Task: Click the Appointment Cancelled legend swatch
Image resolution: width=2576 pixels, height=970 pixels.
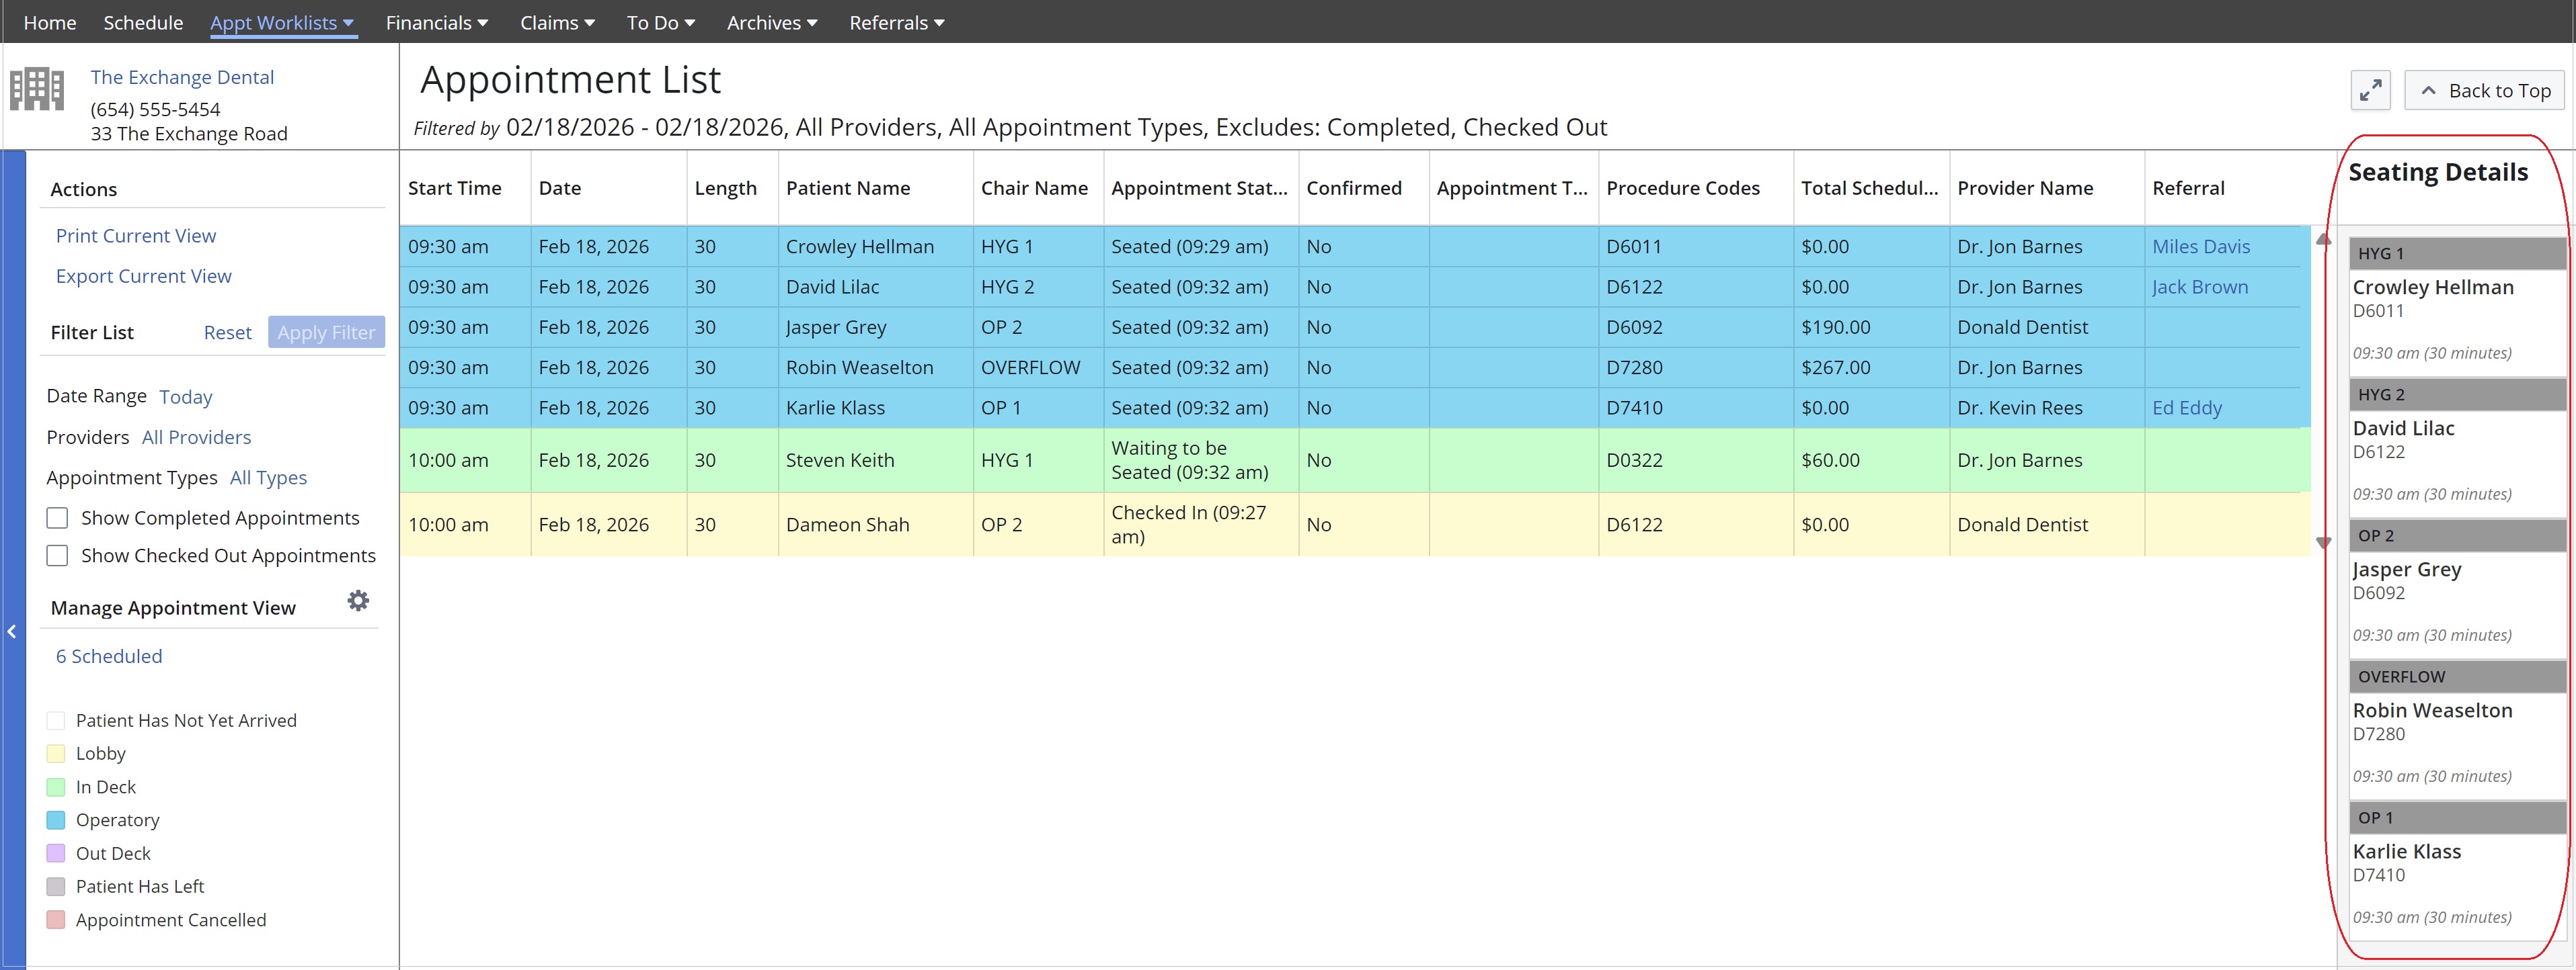Action: pyautogui.click(x=56, y=920)
